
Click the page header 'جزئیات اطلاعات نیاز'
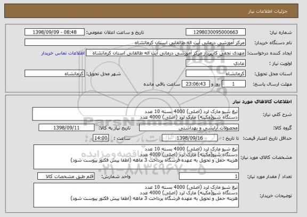(268, 11)
